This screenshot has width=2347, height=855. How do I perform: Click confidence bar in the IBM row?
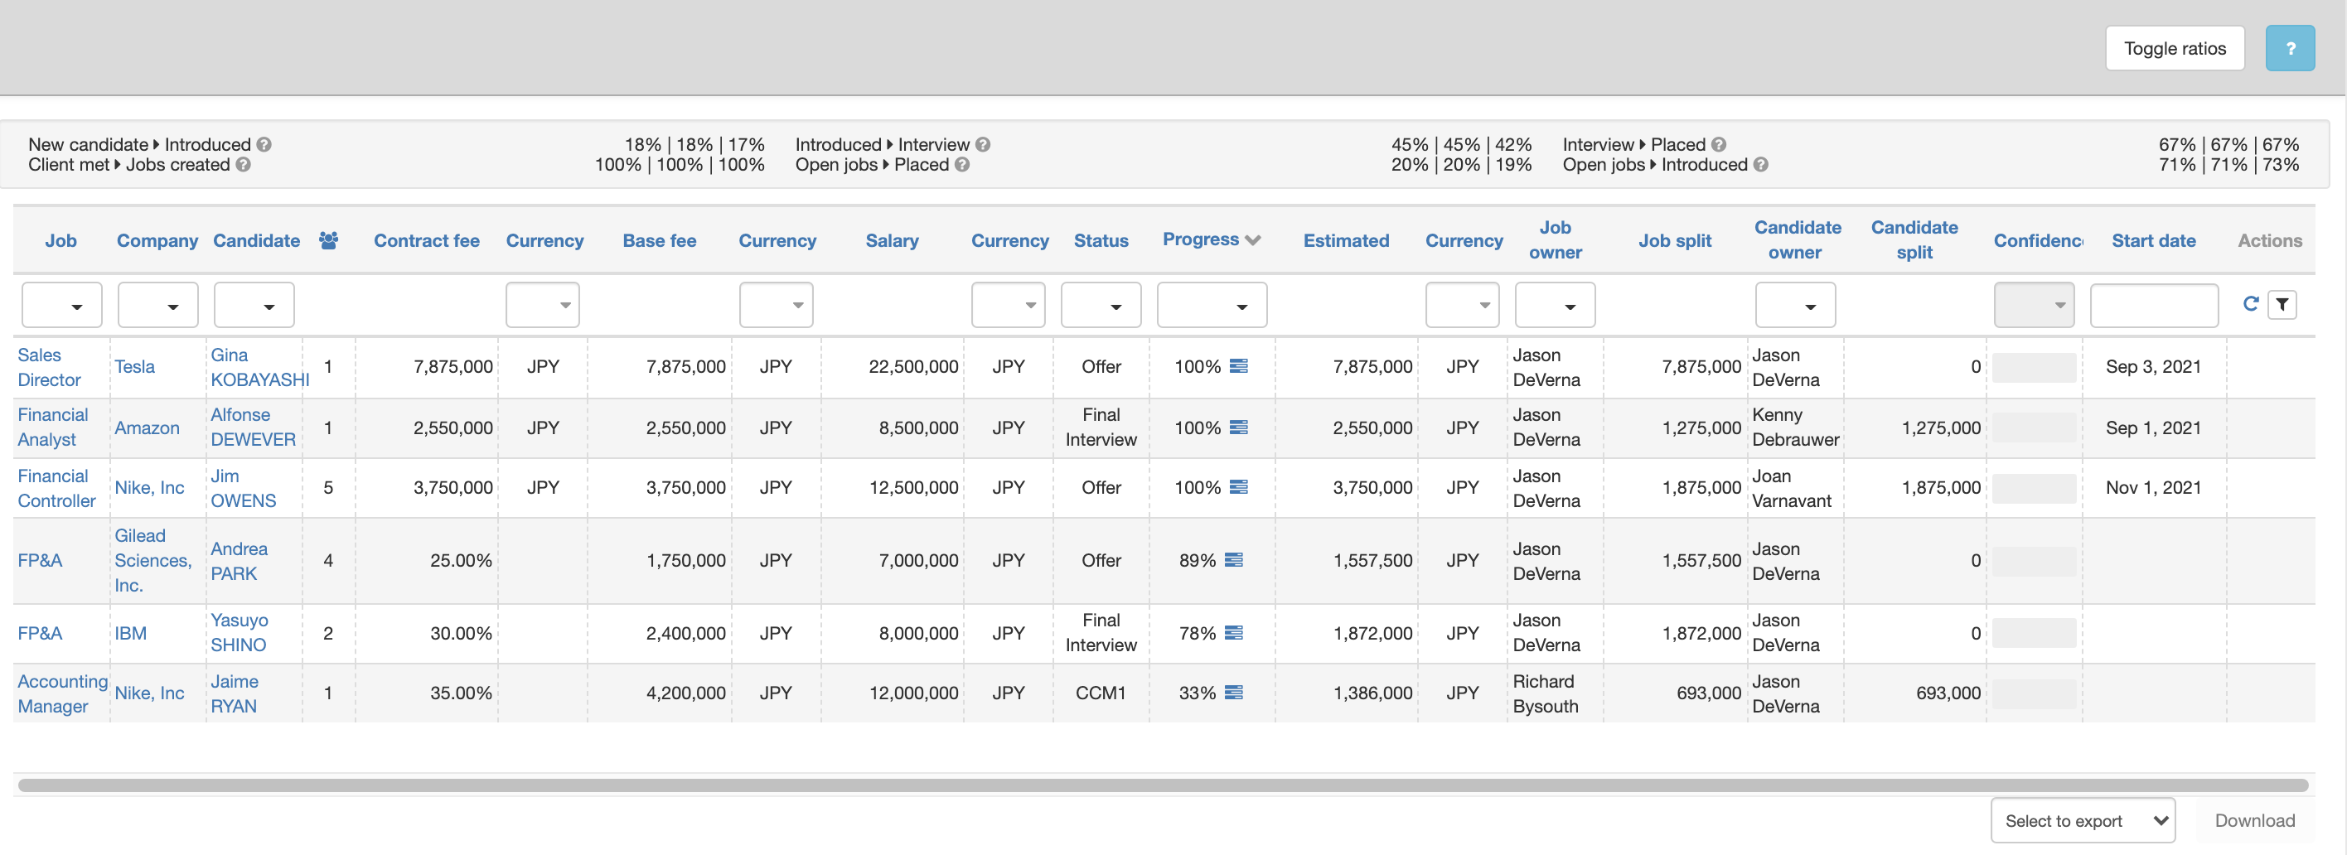coord(2034,634)
